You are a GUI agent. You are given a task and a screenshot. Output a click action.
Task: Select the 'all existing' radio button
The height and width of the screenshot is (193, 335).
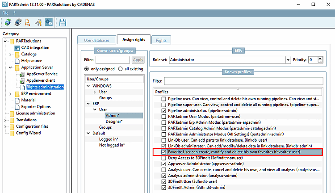(121, 69)
